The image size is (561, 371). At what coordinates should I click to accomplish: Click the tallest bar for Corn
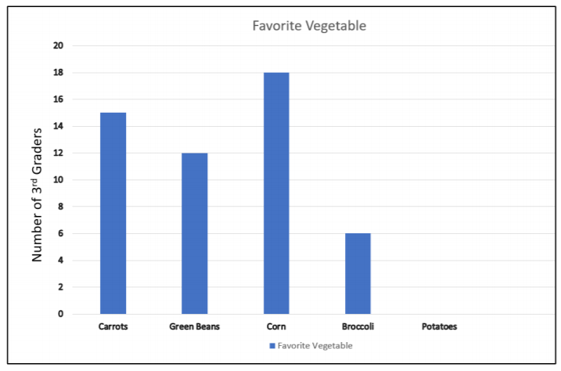pos(276,193)
